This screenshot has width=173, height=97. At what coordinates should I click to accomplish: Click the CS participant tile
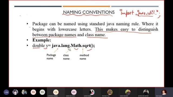coord(56,92)
